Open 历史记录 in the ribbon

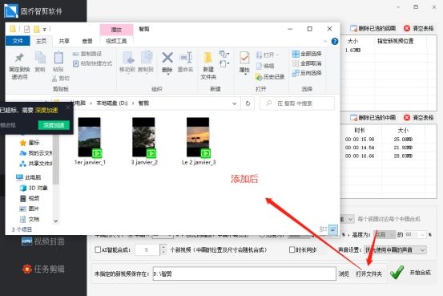click(270, 77)
